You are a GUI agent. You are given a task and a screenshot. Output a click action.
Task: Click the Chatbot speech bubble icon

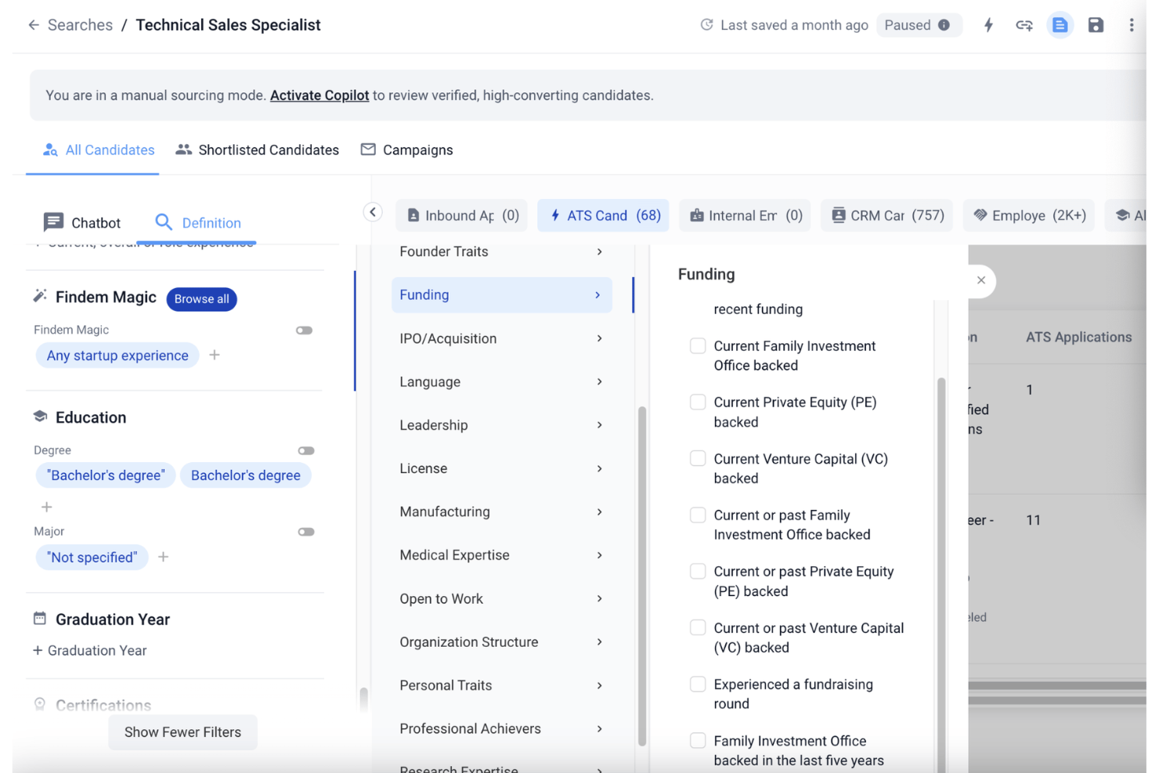point(53,222)
